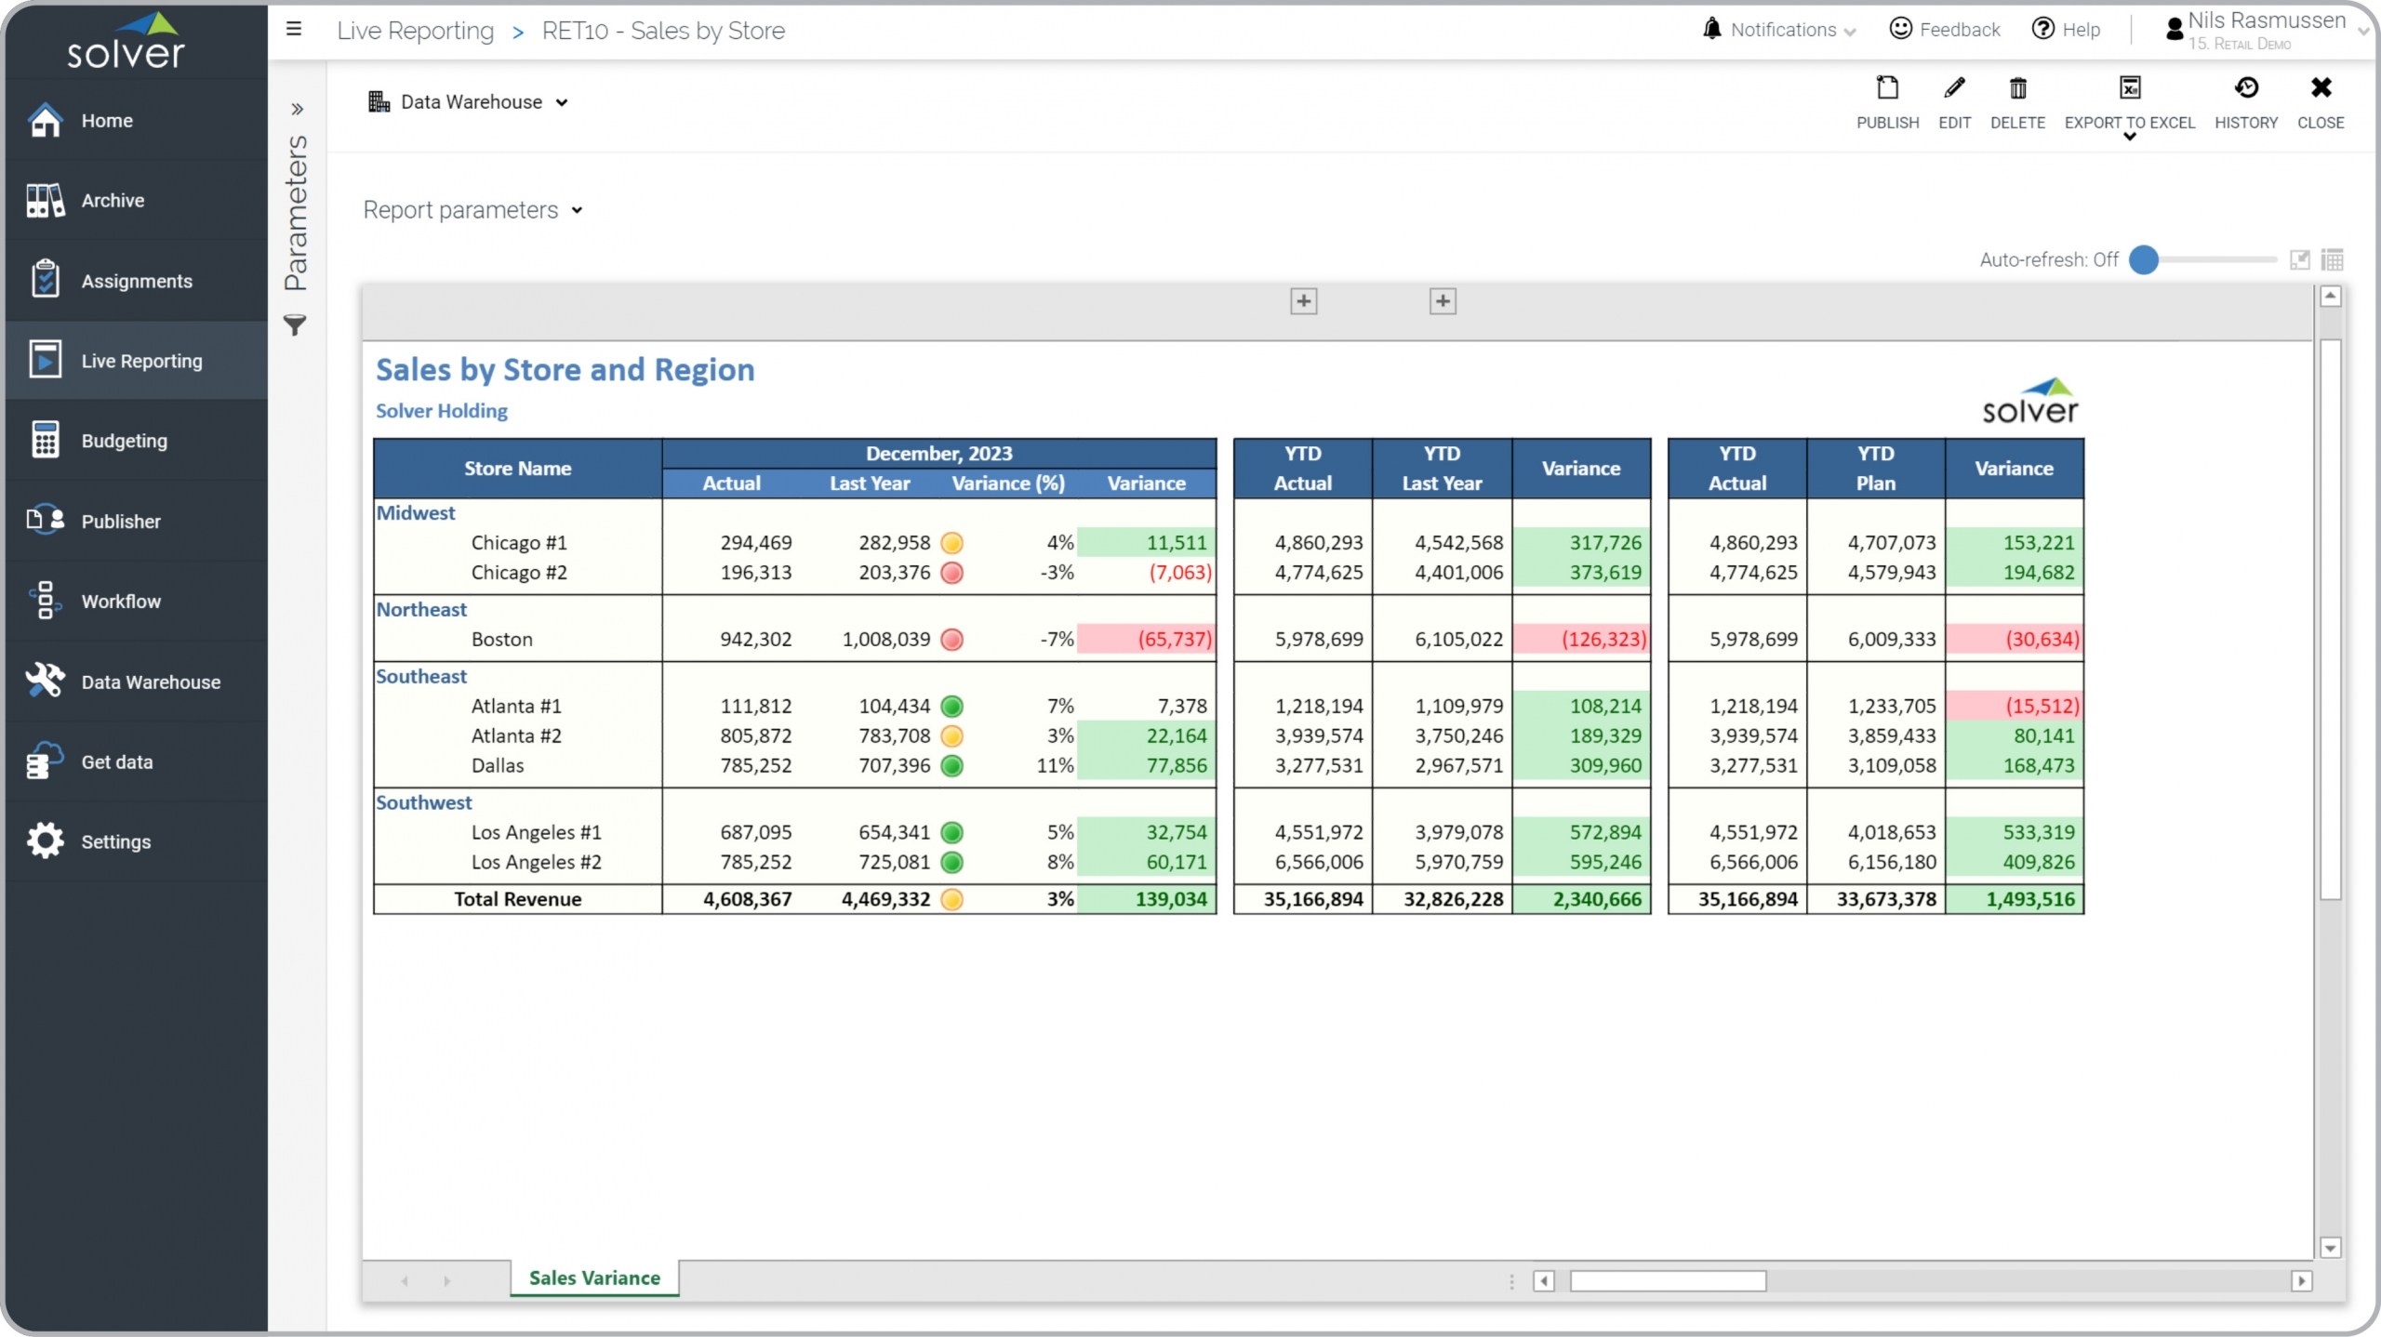Expand the first plus column group
This screenshot has width=2381, height=1337.
pyautogui.click(x=1303, y=300)
